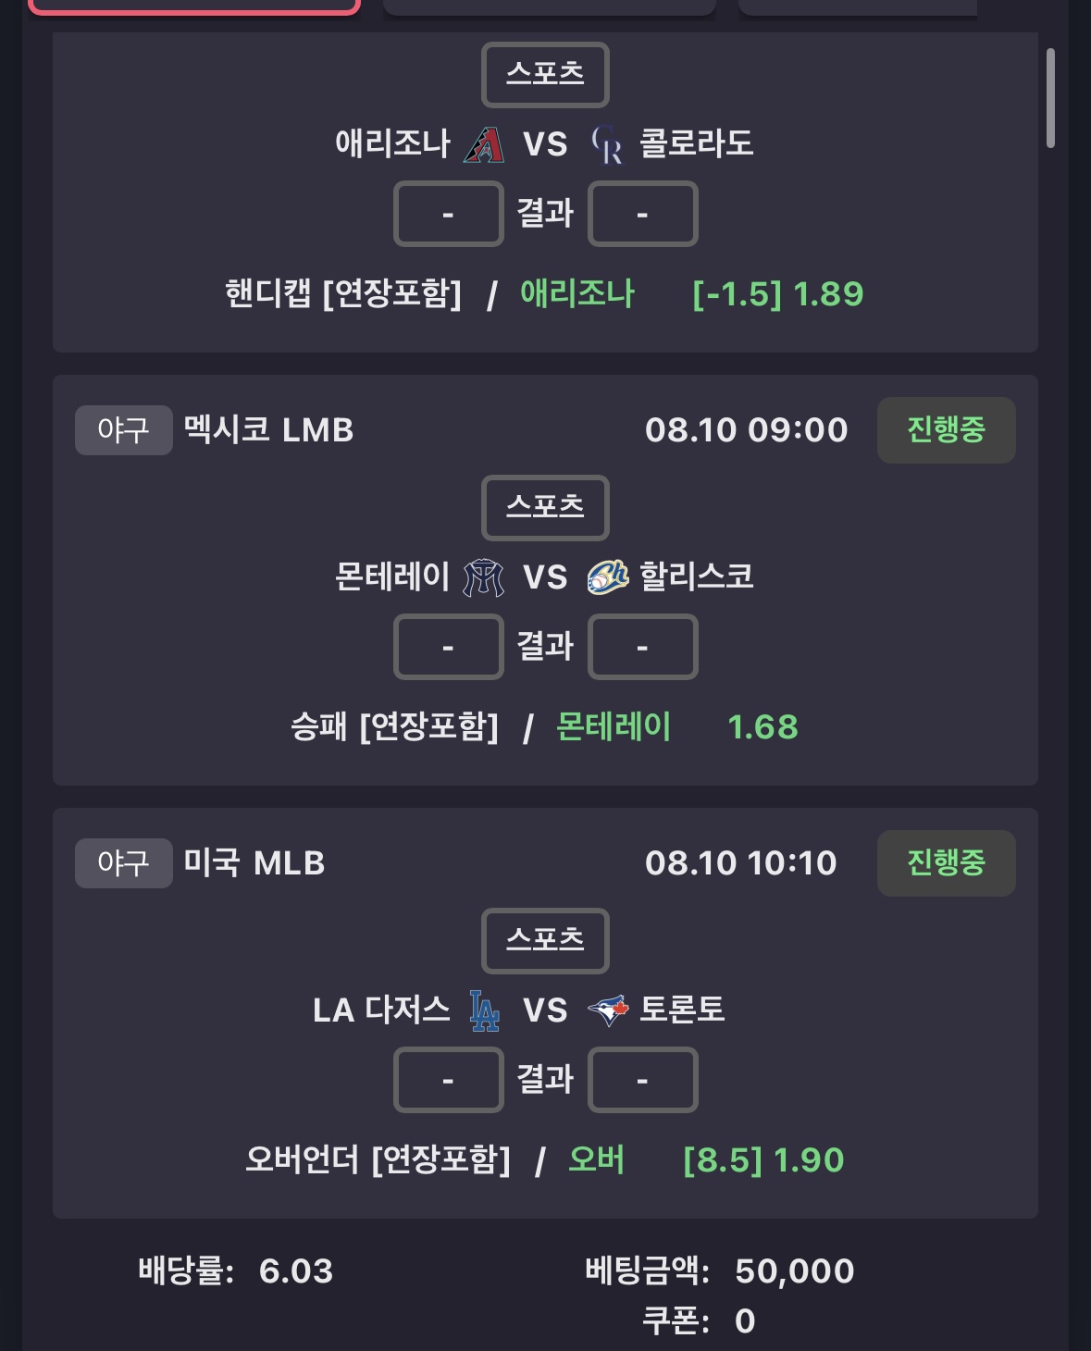Click the LA Dodgers team logo
Image resolution: width=1091 pixels, height=1351 pixels.
pos(484,1010)
